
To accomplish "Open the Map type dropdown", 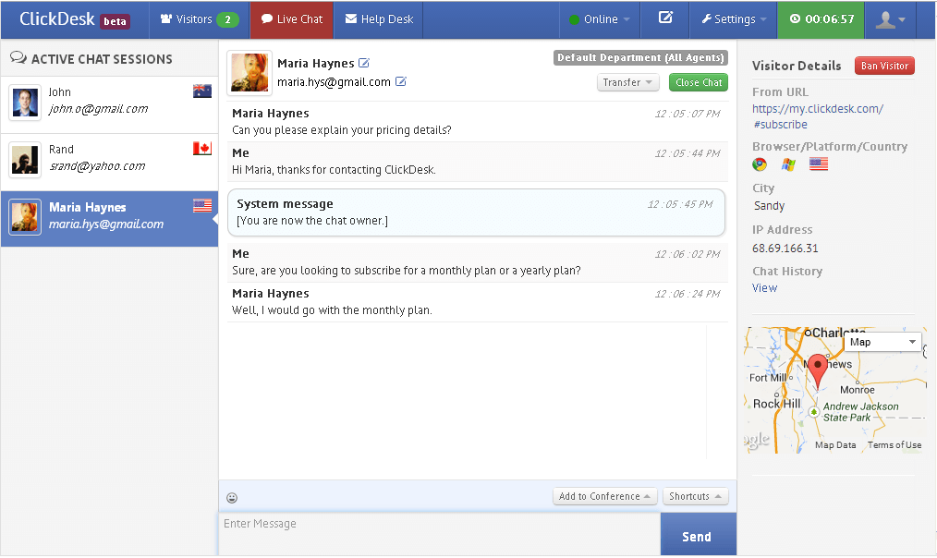I will click(883, 342).
